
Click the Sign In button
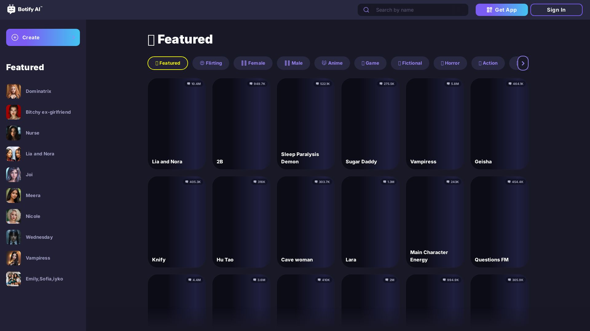pos(556,10)
